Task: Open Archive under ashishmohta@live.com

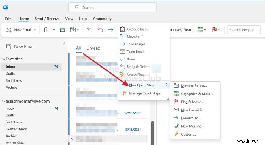Action: (11, 136)
